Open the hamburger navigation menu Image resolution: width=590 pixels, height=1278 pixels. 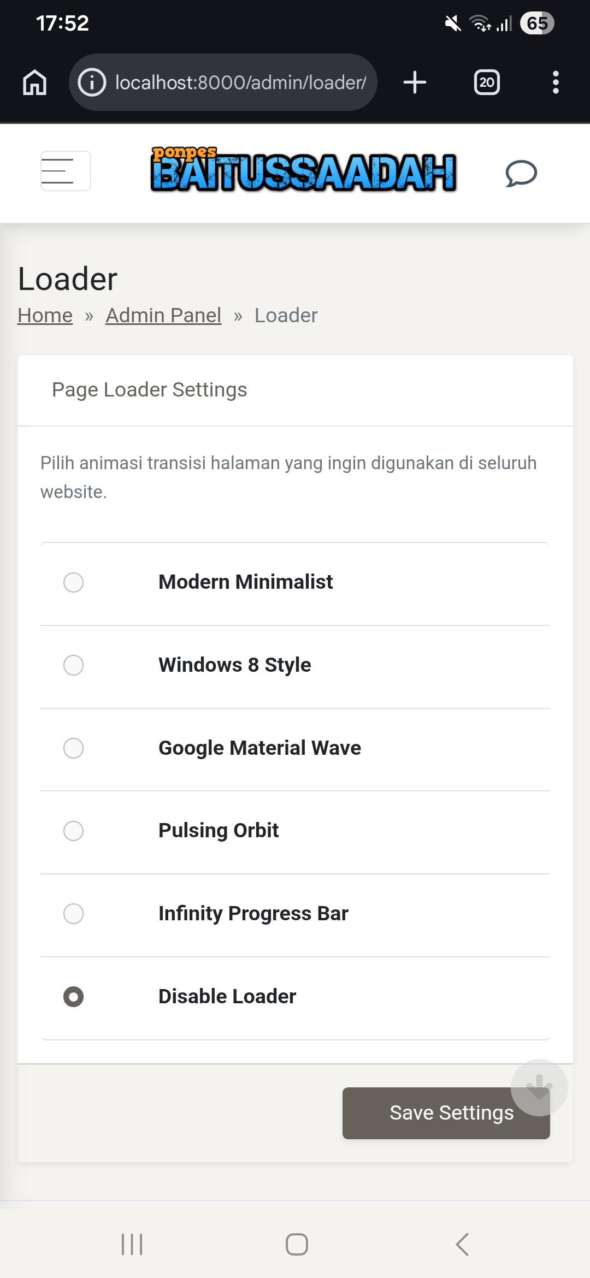pyautogui.click(x=66, y=171)
